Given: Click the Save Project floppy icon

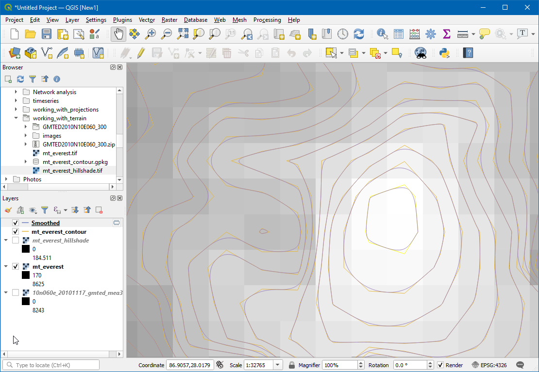Looking at the screenshot, I should pyautogui.click(x=47, y=34).
